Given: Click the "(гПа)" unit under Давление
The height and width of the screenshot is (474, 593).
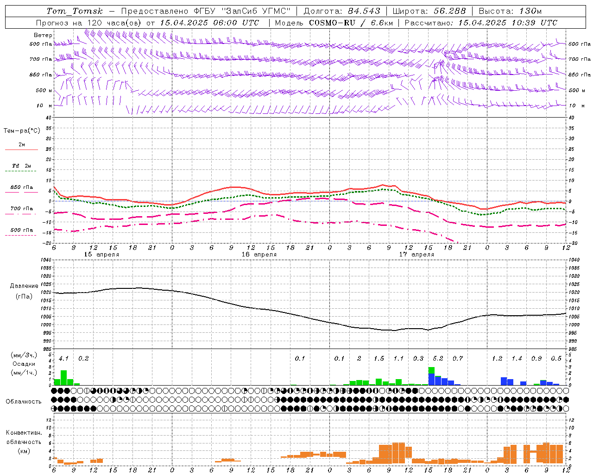Looking at the screenshot, I should click(x=24, y=297).
